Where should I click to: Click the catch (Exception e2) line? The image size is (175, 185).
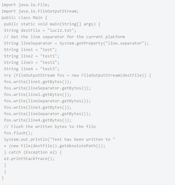[33, 152]
